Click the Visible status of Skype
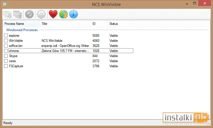This screenshot has width=213, height=128. [113, 56]
